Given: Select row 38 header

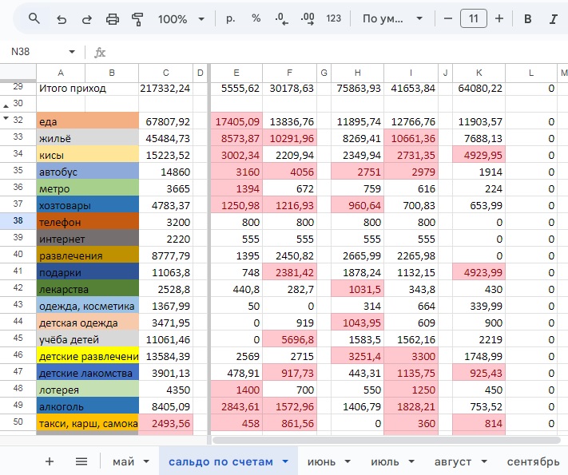Looking at the screenshot, I should click(x=18, y=221).
